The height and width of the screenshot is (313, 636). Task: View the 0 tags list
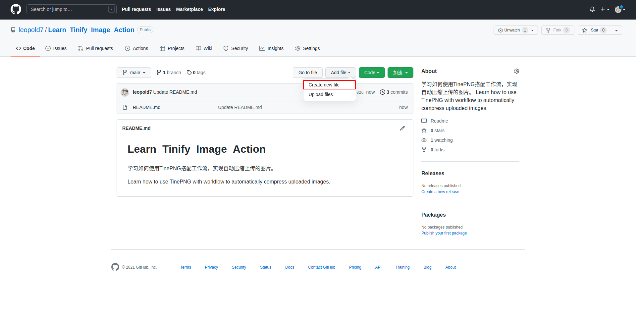click(196, 73)
